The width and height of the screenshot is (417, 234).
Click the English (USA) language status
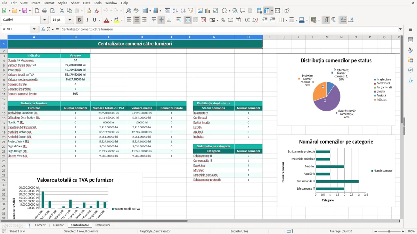239,231
